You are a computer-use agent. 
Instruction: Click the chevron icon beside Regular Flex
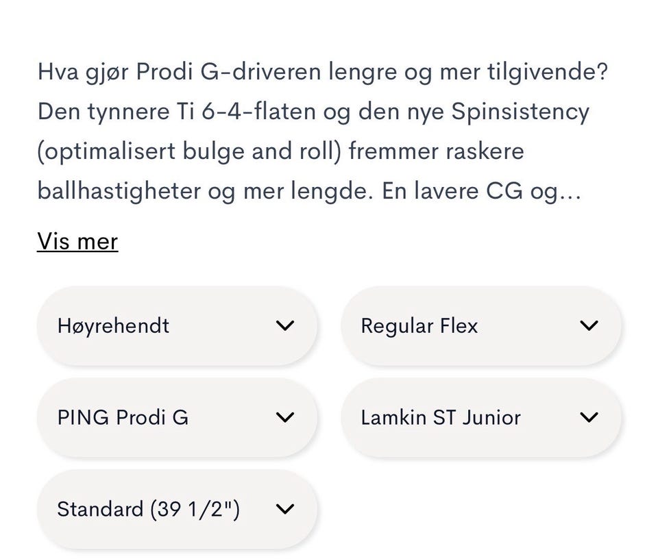point(589,326)
